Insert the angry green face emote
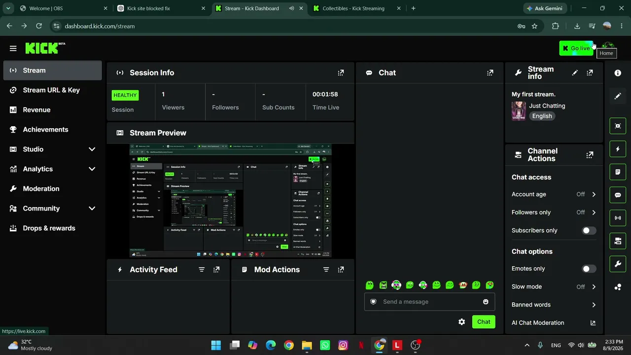The height and width of the screenshot is (355, 631). click(383, 285)
